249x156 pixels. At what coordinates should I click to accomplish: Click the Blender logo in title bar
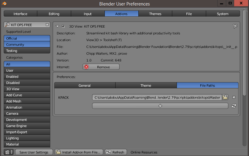[4, 3]
